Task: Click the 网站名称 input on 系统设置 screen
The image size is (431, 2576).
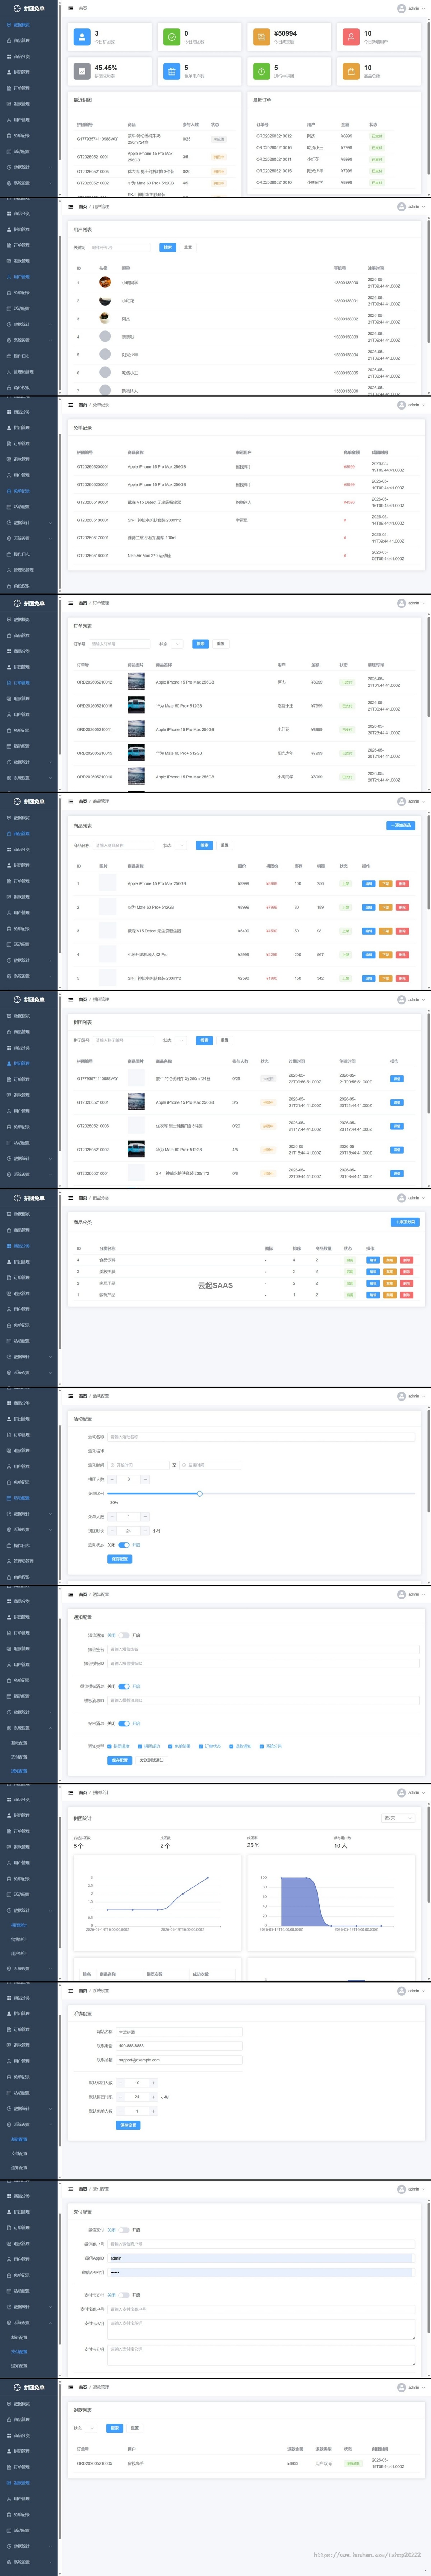Action: pos(179,2032)
